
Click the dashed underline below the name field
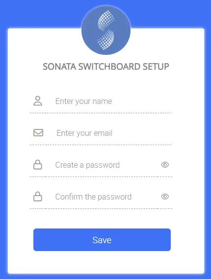click(x=101, y=113)
